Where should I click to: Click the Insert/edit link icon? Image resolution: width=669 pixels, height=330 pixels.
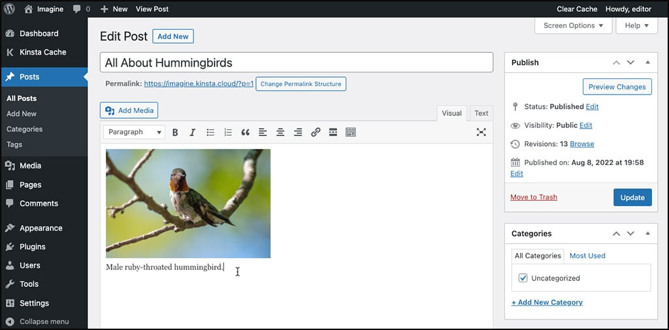(316, 132)
